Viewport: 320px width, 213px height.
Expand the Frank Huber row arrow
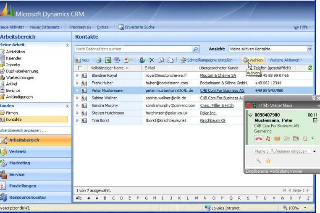(77, 83)
